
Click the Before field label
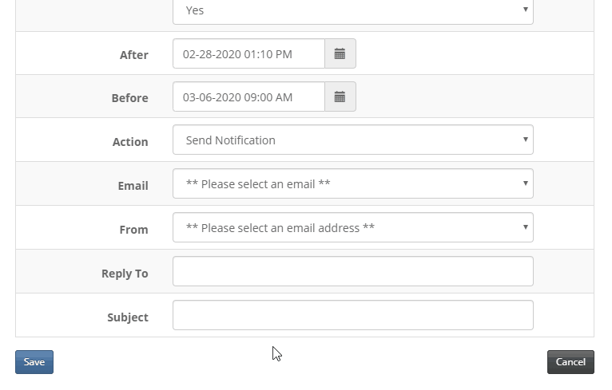[x=129, y=98]
